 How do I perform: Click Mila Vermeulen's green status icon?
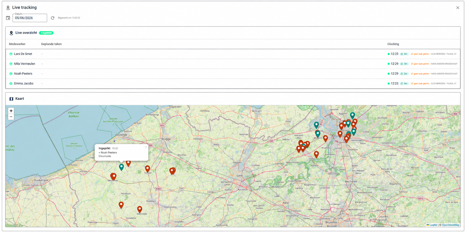pyautogui.click(x=11, y=64)
